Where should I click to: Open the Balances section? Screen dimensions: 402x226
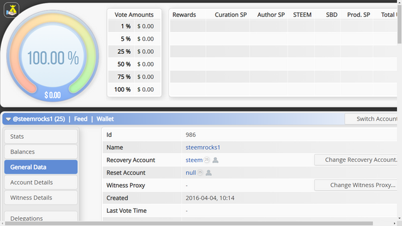coord(41,152)
